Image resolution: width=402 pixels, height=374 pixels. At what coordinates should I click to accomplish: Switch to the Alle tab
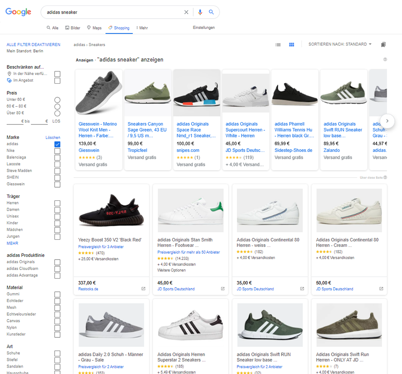pyautogui.click(x=53, y=28)
